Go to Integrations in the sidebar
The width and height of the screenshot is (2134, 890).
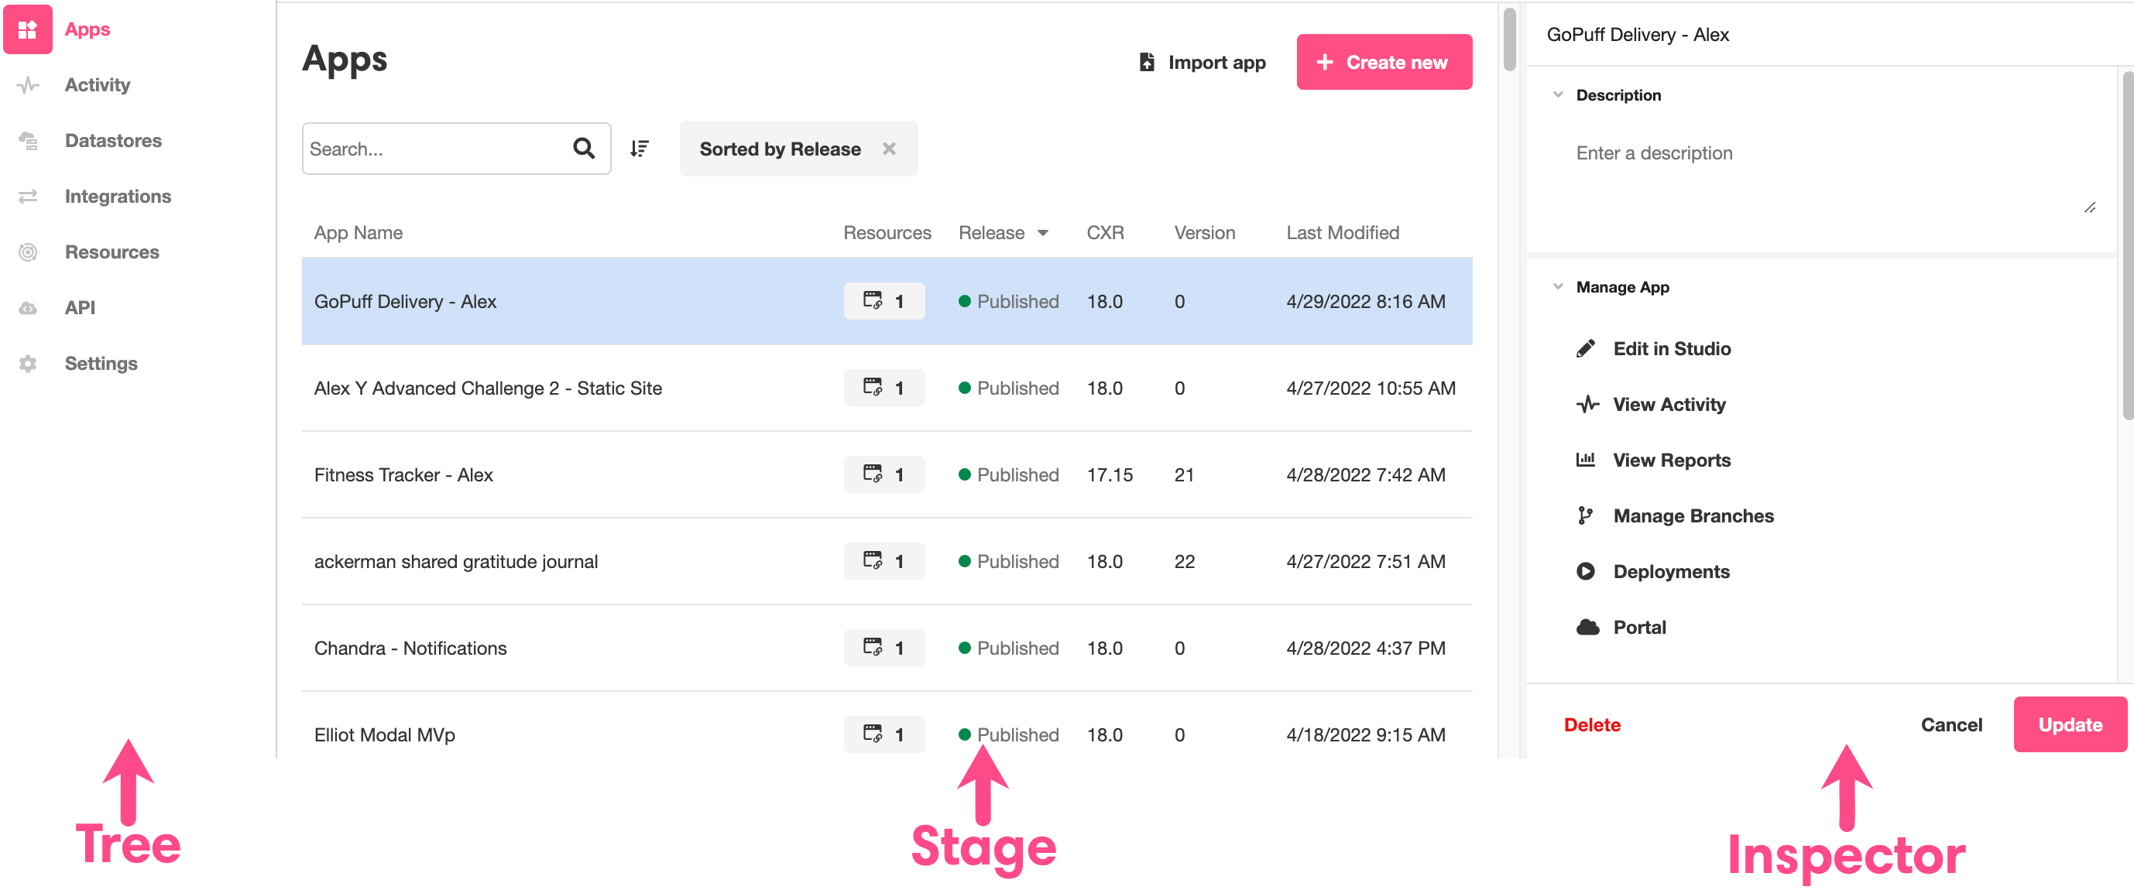[x=118, y=197]
